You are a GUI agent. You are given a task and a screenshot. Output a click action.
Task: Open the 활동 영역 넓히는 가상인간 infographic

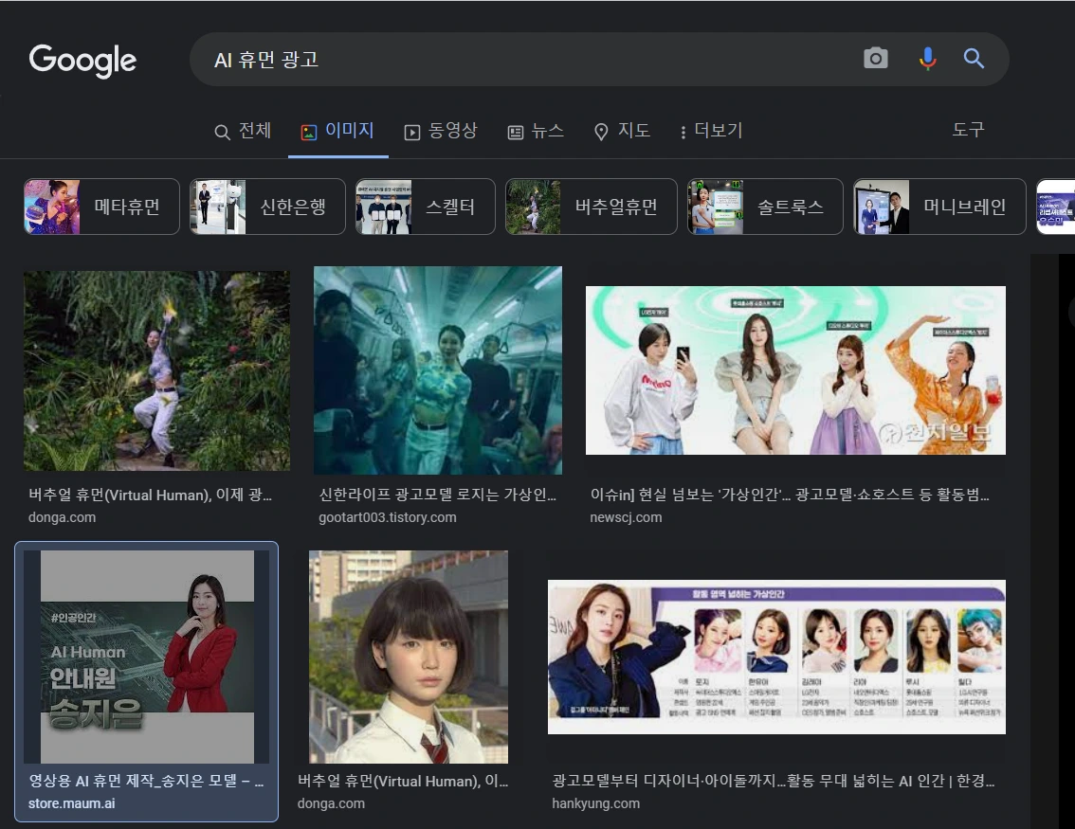776,657
